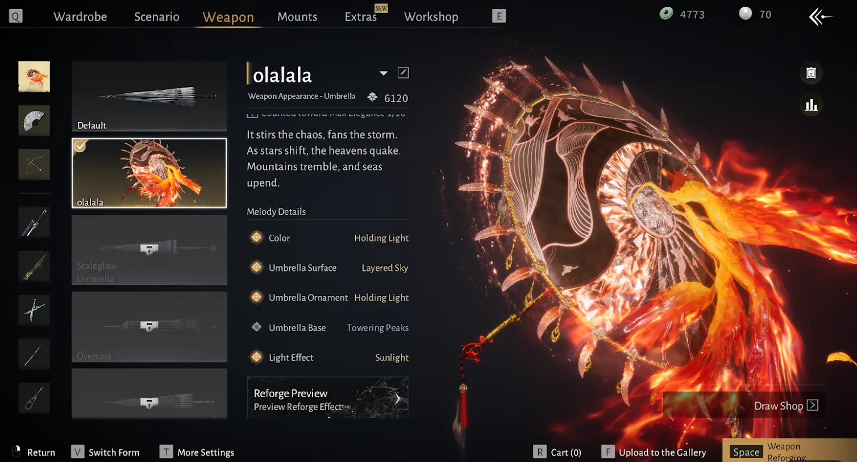The width and height of the screenshot is (857, 462).
Task: Select the fan weapon category icon
Action: click(x=34, y=120)
